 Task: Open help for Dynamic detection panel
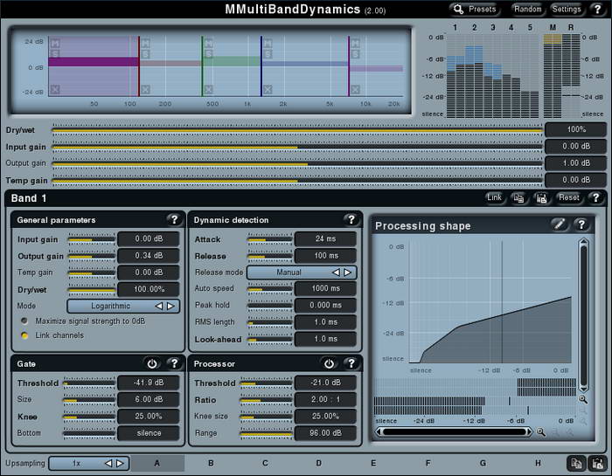point(351,220)
